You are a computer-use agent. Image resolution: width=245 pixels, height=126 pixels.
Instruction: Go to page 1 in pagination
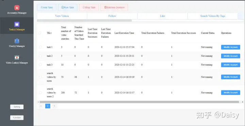click(48, 106)
